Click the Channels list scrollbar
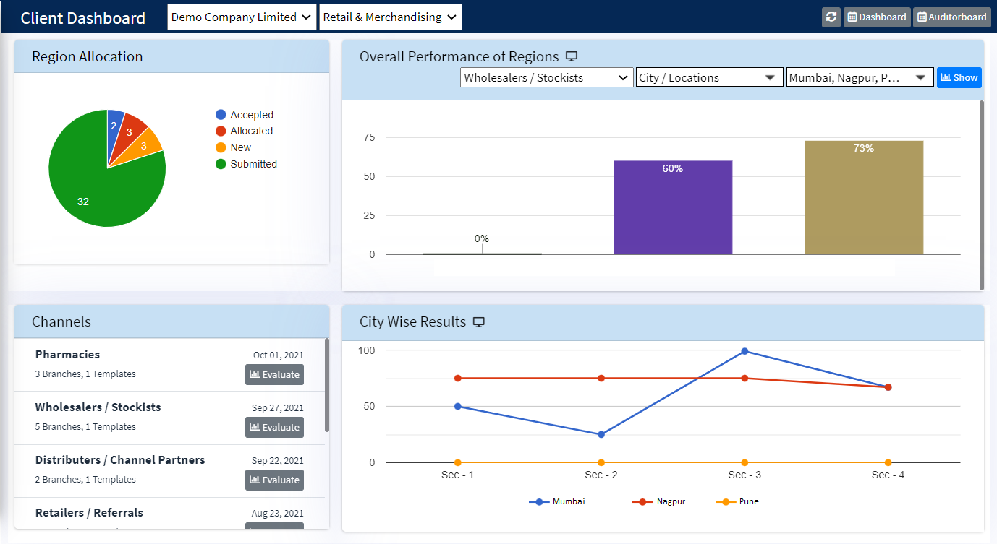997x544 pixels. coord(327,384)
